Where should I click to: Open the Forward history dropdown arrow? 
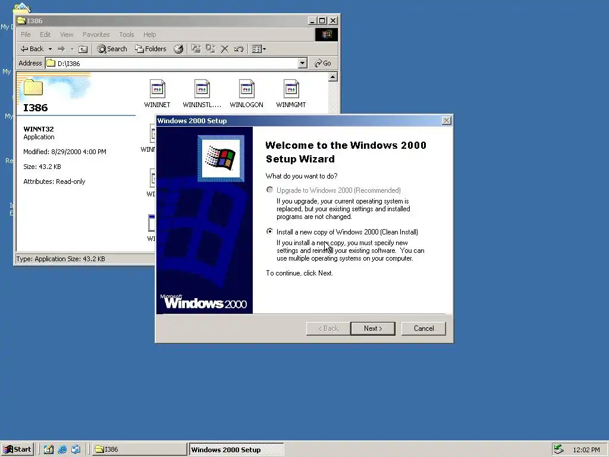click(72, 49)
